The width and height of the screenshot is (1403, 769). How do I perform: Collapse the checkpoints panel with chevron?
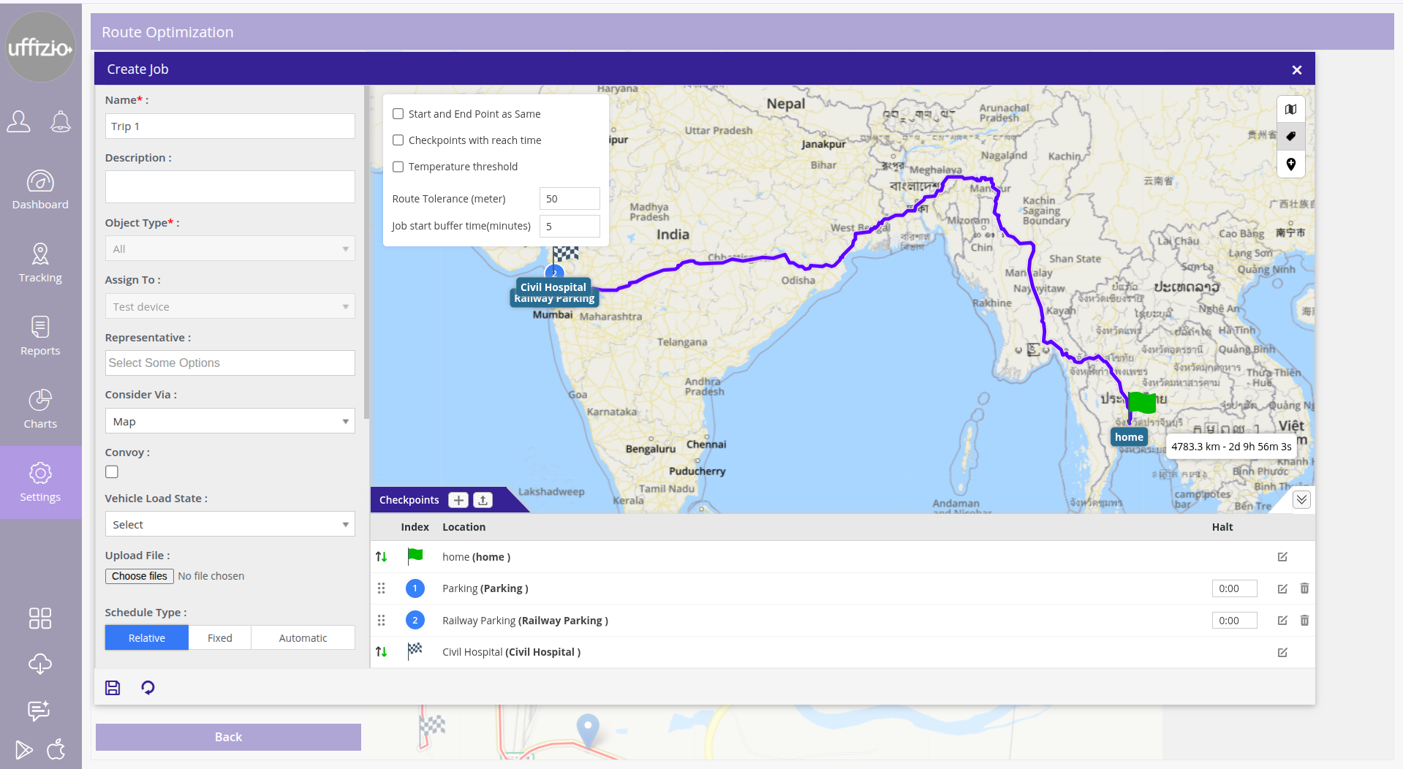click(1301, 500)
